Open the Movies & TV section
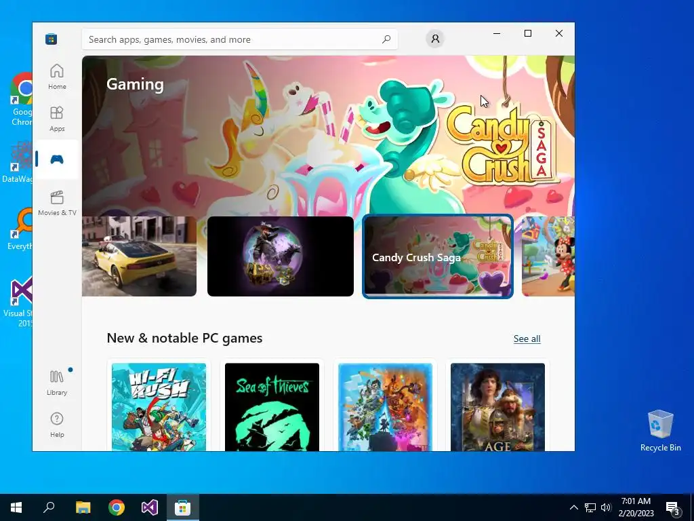The image size is (694, 521). click(x=57, y=203)
